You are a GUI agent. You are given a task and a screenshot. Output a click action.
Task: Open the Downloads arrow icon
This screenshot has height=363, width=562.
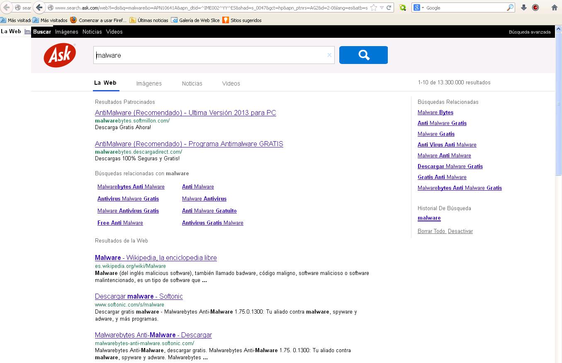tap(524, 7)
